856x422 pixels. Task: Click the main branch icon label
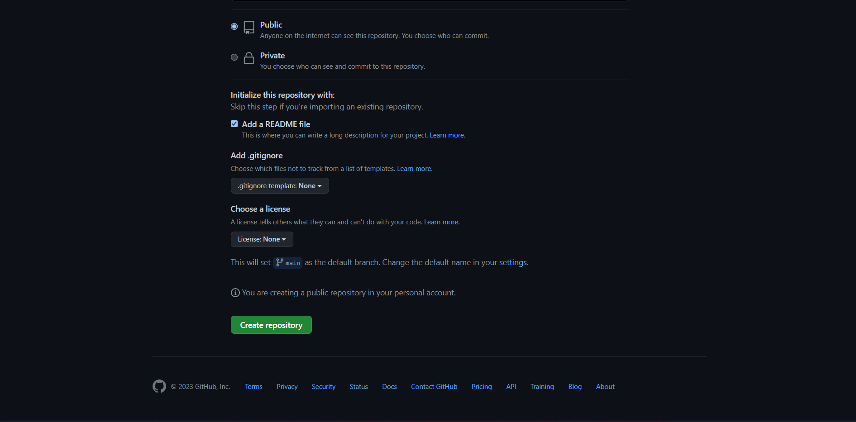pyautogui.click(x=287, y=263)
